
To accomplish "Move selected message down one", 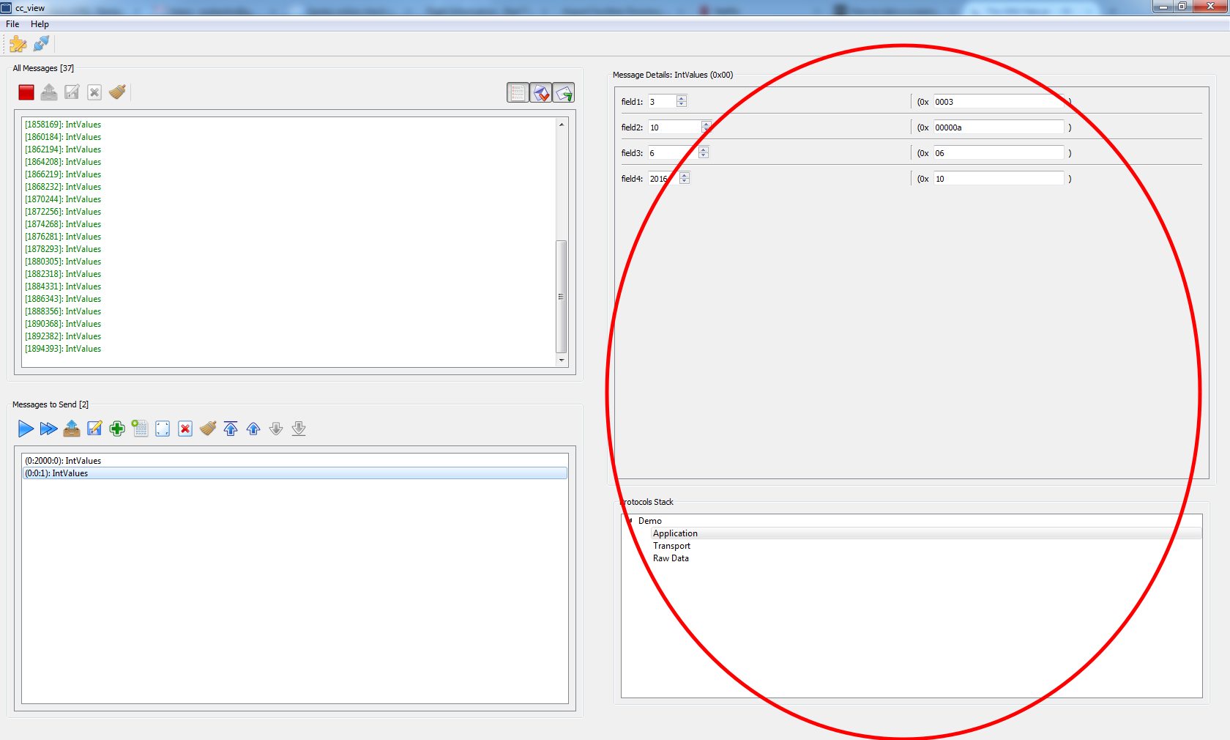I will (x=276, y=429).
